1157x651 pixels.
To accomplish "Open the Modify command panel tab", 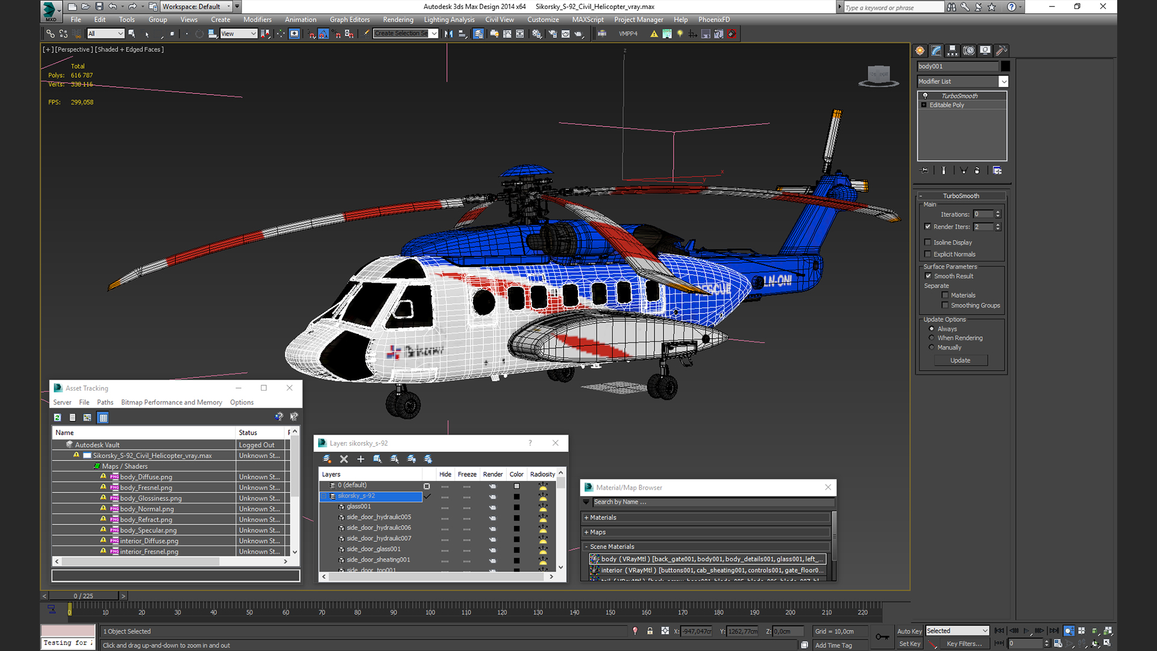I will (936, 51).
